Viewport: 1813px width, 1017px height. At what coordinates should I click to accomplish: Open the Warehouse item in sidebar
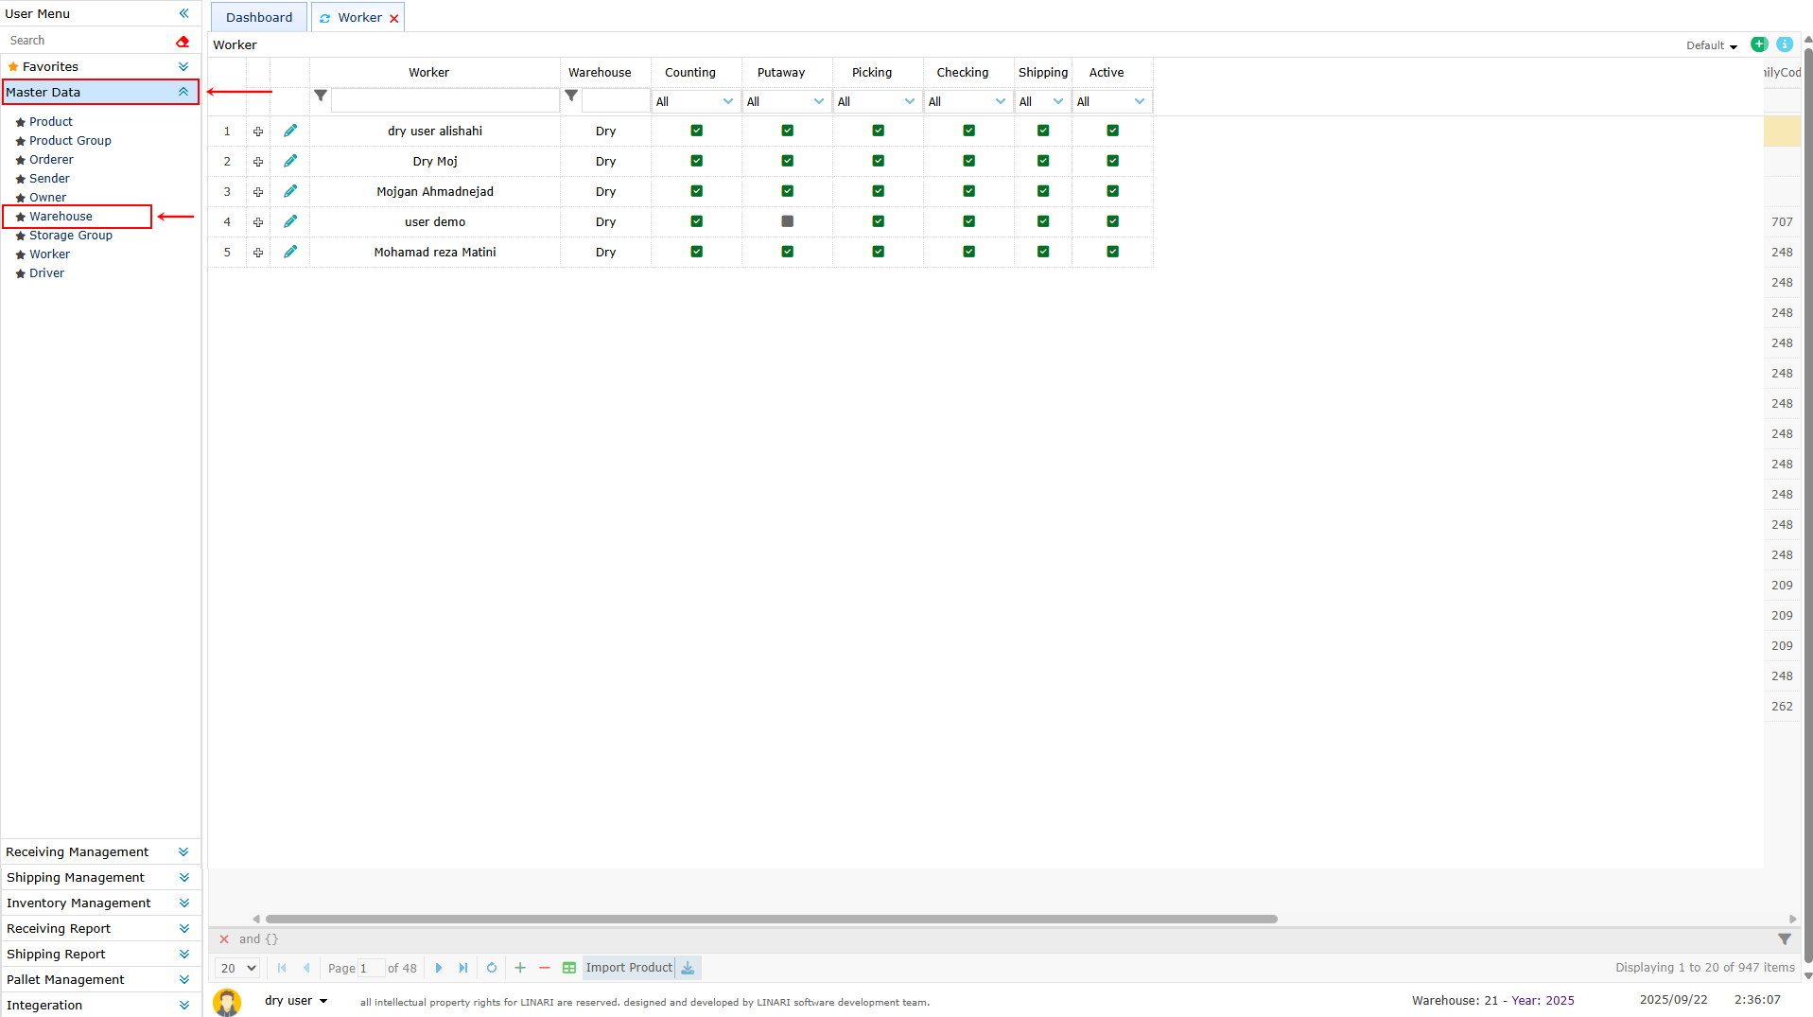coord(61,217)
